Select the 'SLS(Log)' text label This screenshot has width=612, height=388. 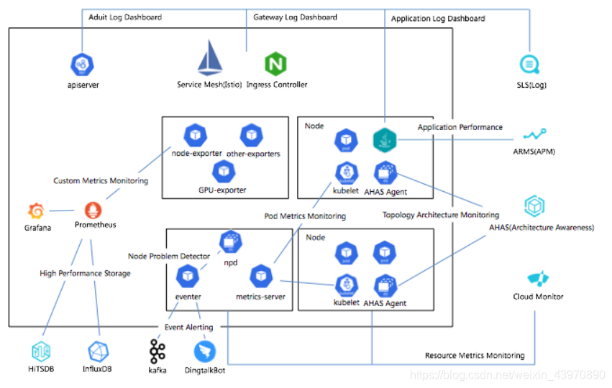[531, 85]
